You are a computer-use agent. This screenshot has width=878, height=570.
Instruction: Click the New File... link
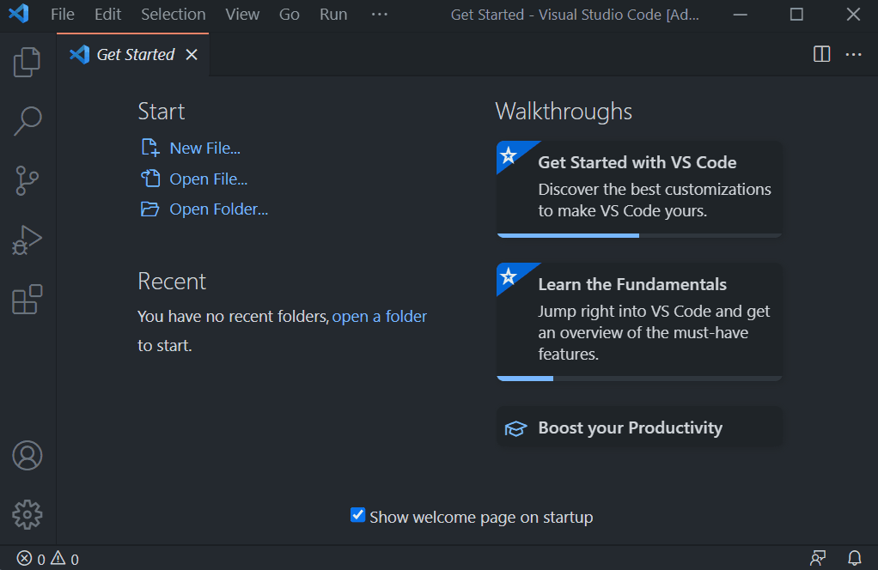tap(205, 149)
